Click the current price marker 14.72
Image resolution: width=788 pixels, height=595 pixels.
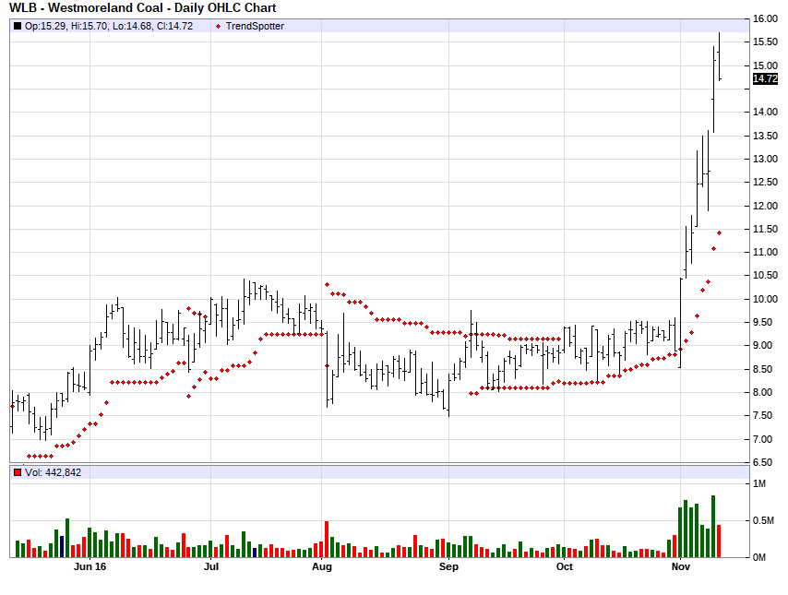click(x=765, y=79)
